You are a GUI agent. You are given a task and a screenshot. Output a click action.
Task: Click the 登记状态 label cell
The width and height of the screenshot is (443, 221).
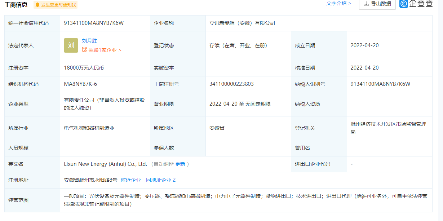click(178, 45)
